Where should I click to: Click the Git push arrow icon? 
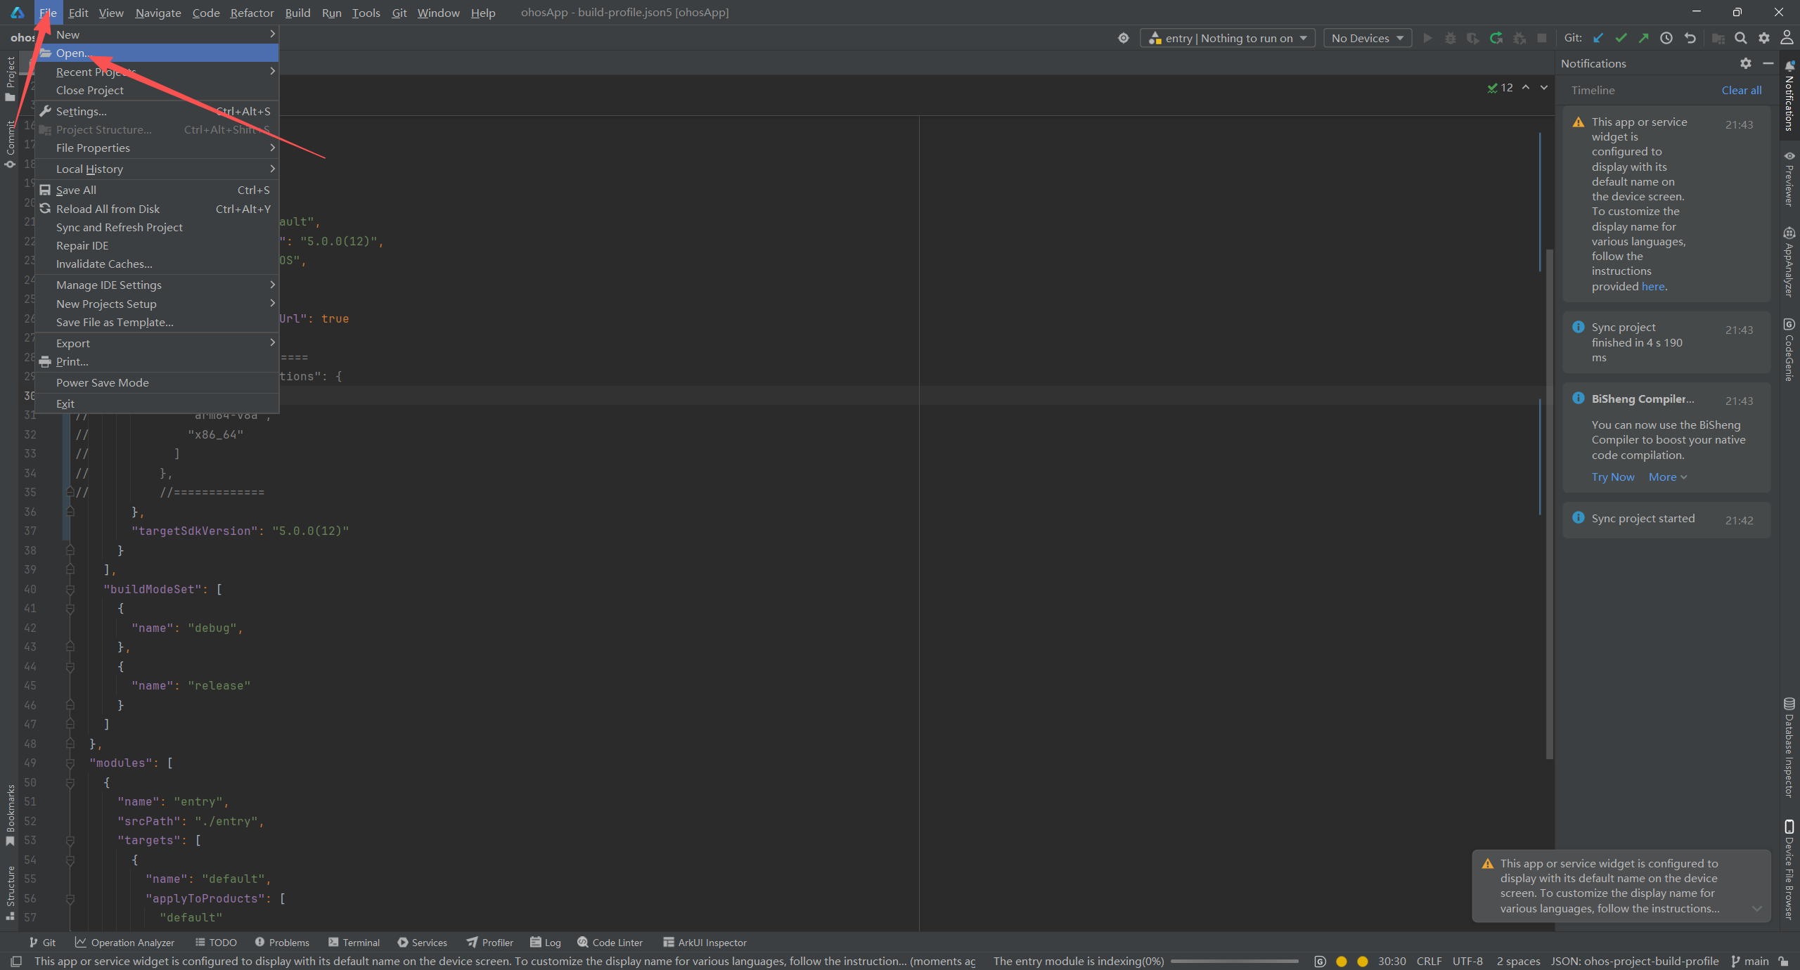[1643, 38]
